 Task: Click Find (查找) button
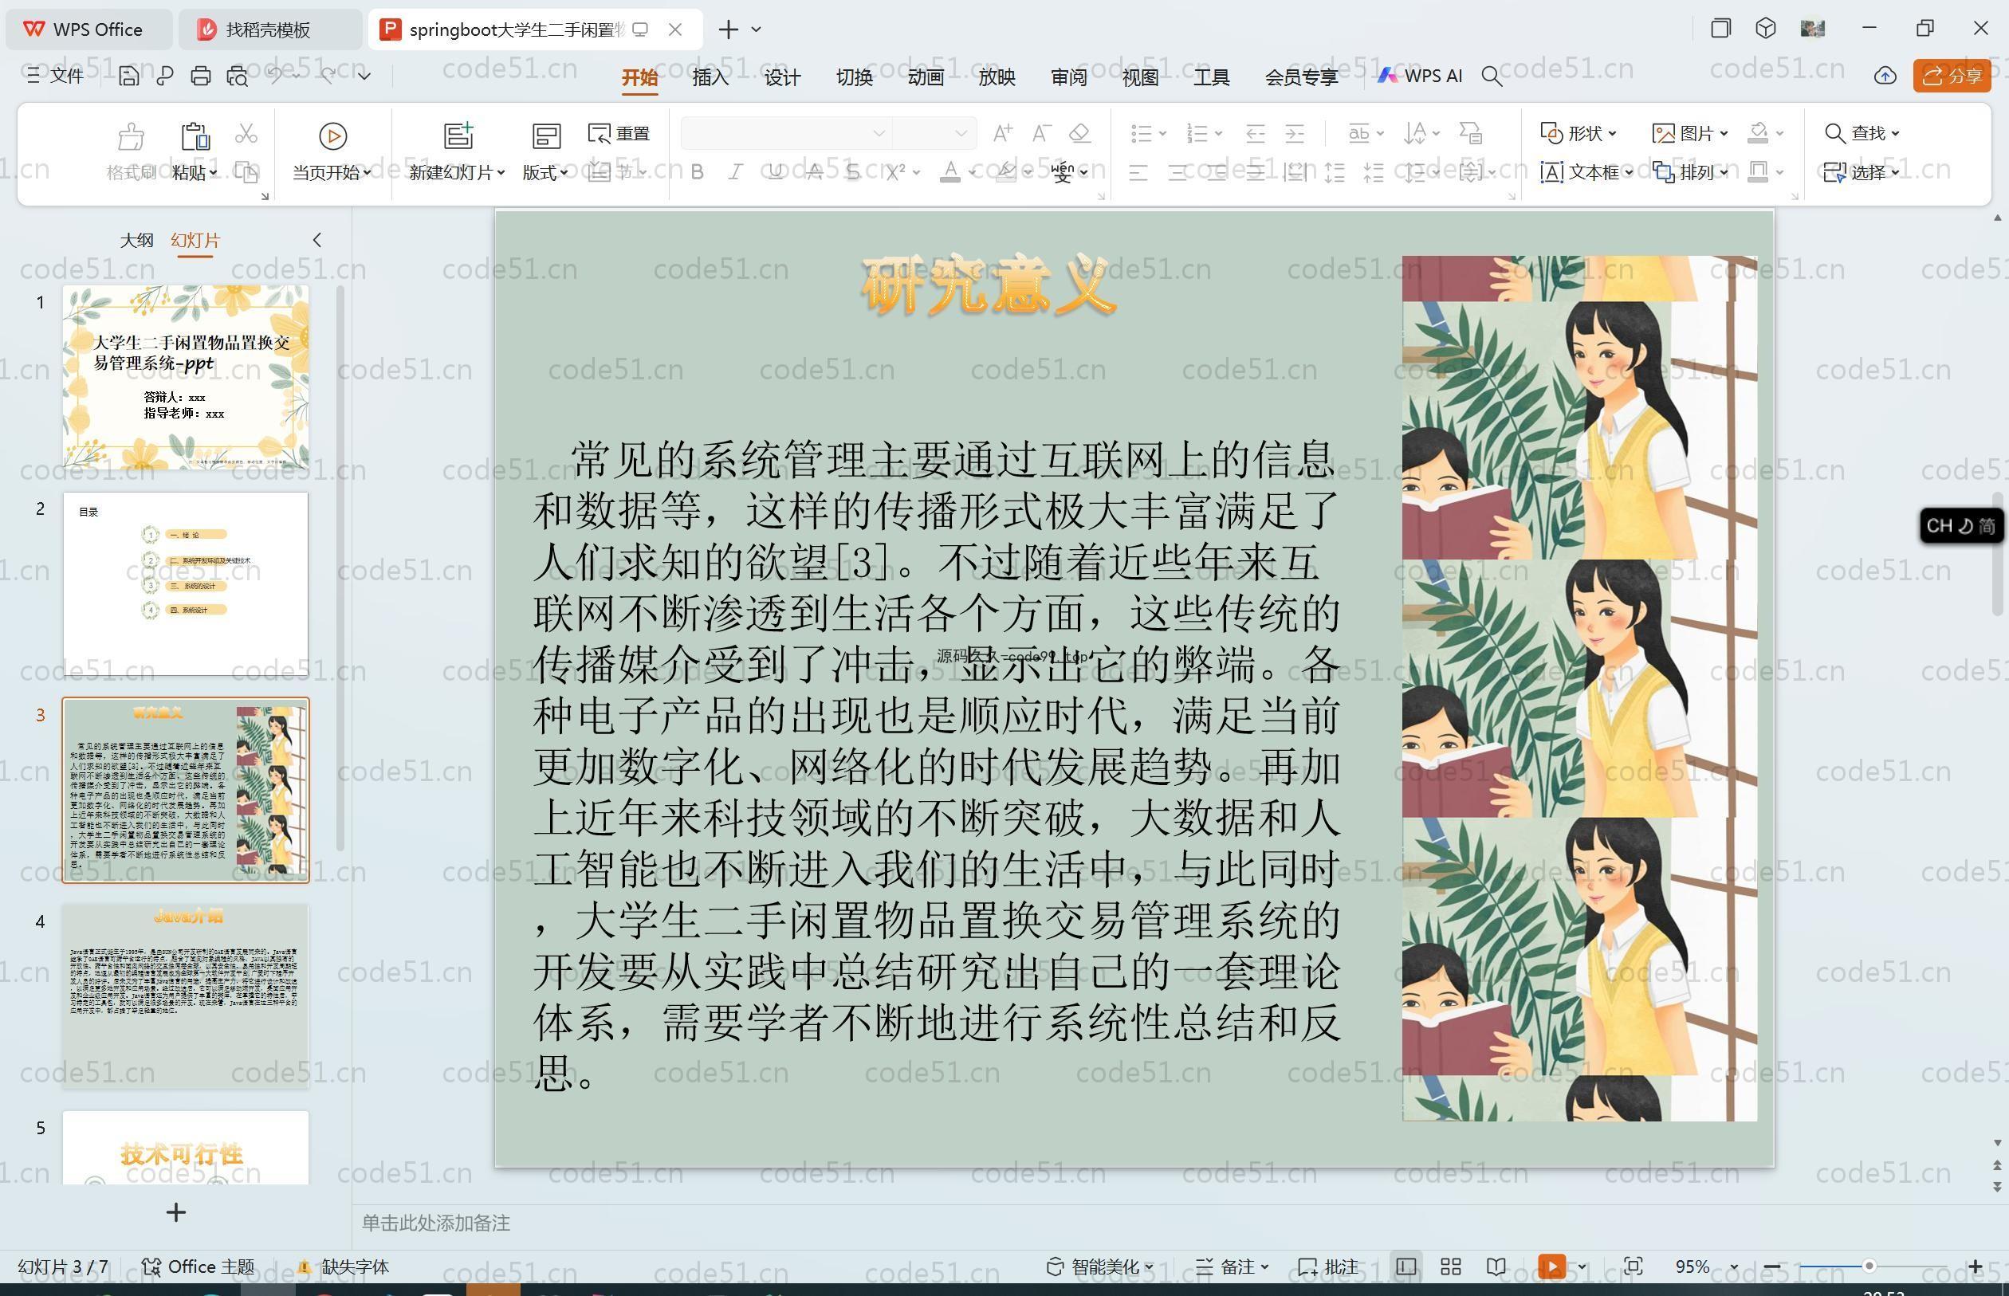1862,133
